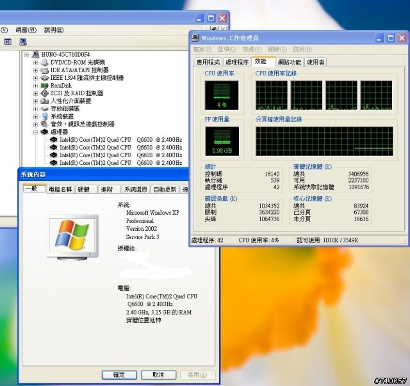Click the 人性化介面裝置 device icon
410x386 pixels.
44,101
